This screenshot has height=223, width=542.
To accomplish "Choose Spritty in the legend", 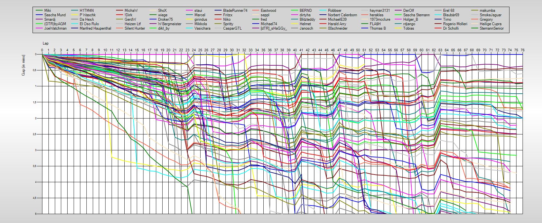I will point(228,24).
